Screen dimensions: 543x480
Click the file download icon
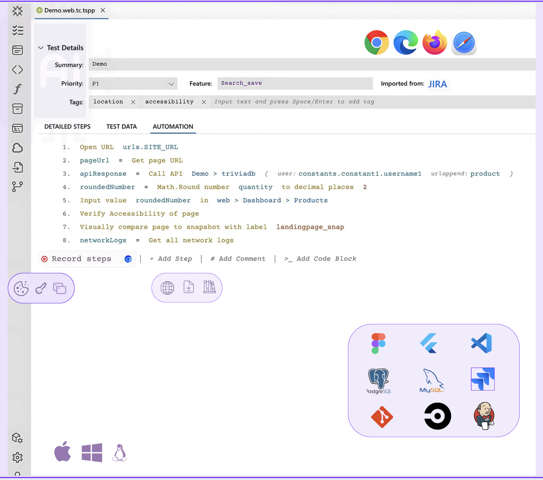pos(188,288)
